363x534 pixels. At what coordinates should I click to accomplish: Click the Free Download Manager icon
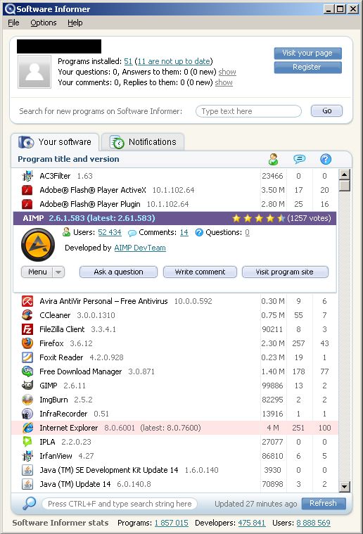point(27,371)
